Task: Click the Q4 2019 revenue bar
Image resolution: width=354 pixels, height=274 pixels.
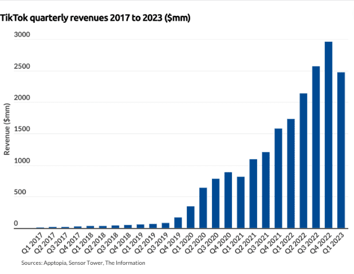Action: (x=178, y=223)
